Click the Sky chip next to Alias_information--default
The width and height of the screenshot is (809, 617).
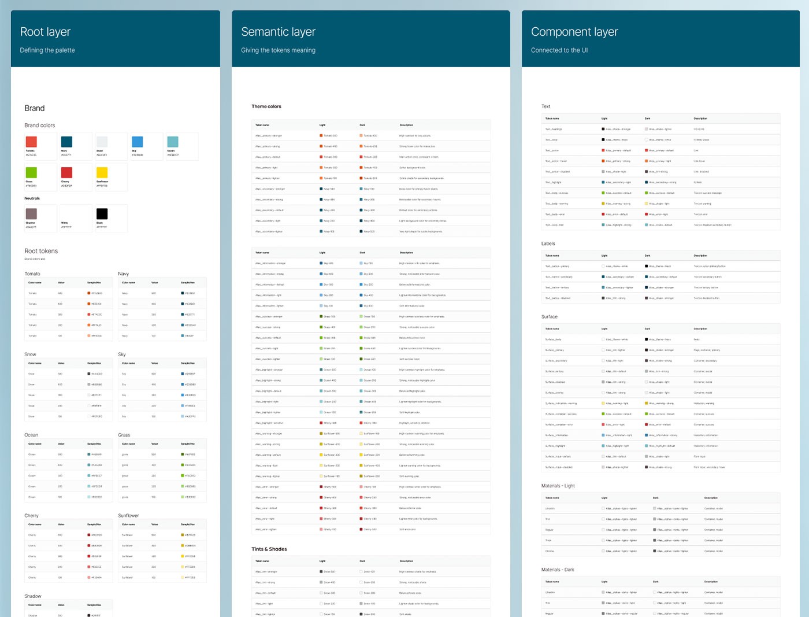coord(320,284)
